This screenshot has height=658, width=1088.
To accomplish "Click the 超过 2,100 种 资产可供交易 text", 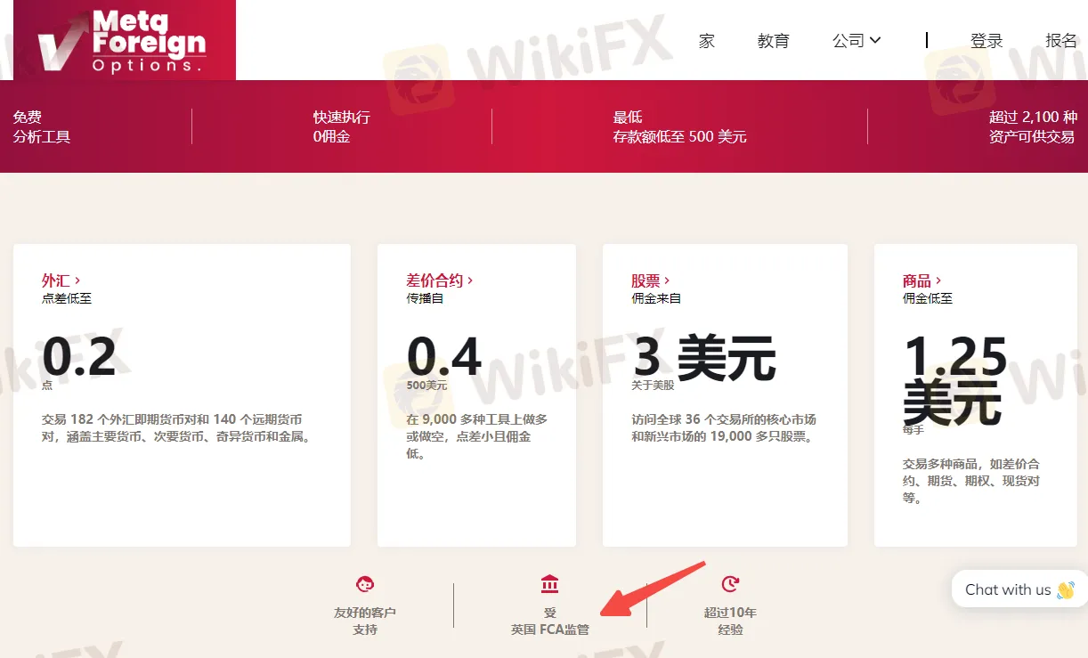I will pyautogui.click(x=1032, y=126).
